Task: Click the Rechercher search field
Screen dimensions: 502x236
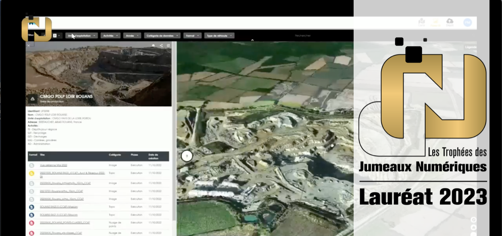Action: pyautogui.click(x=303, y=35)
